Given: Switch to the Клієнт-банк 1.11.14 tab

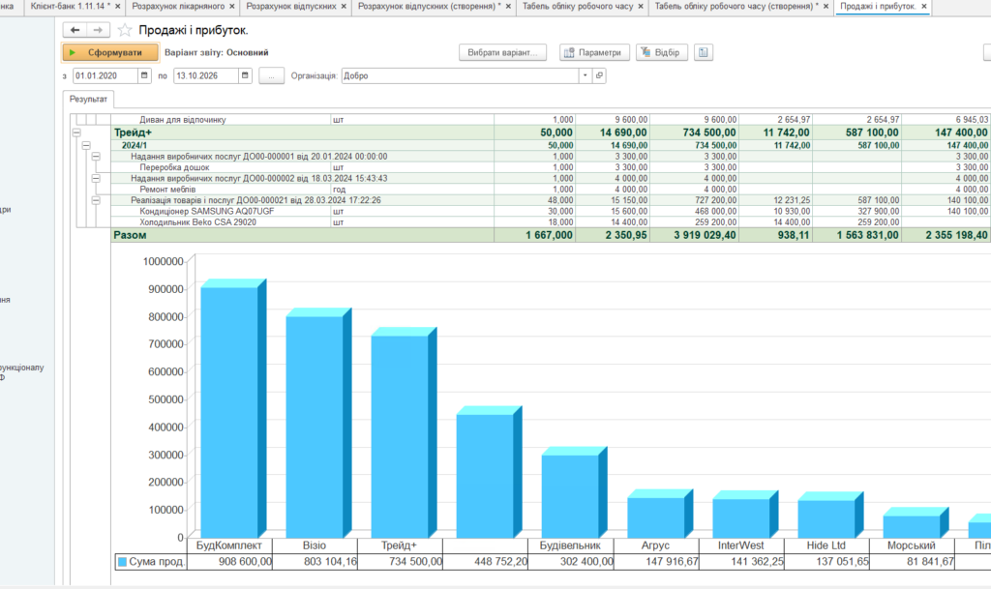Looking at the screenshot, I should tap(71, 7).
